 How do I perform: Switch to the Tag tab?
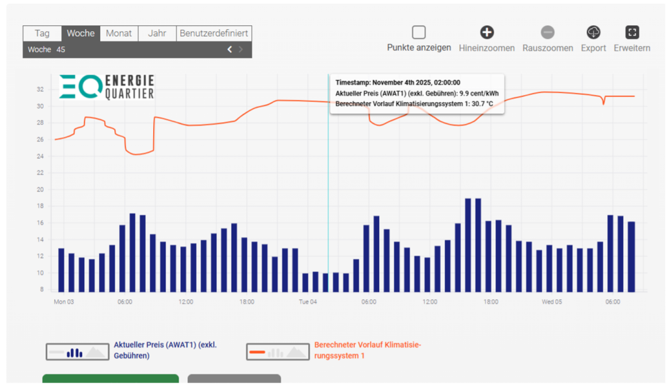[x=42, y=33]
